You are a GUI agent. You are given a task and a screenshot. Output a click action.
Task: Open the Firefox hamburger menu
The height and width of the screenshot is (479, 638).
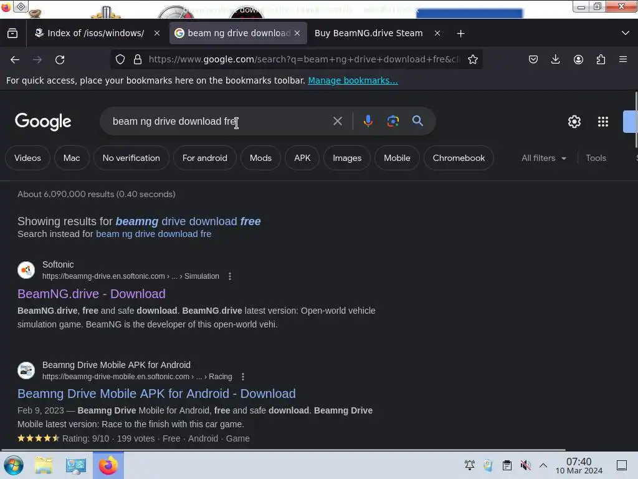click(x=623, y=59)
